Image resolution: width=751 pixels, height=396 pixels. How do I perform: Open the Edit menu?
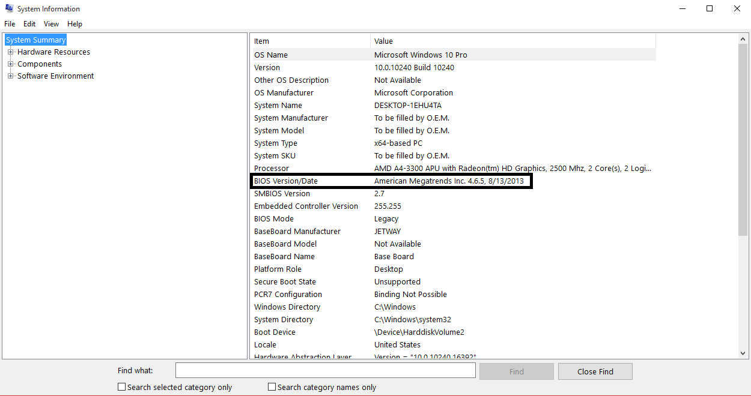click(29, 24)
